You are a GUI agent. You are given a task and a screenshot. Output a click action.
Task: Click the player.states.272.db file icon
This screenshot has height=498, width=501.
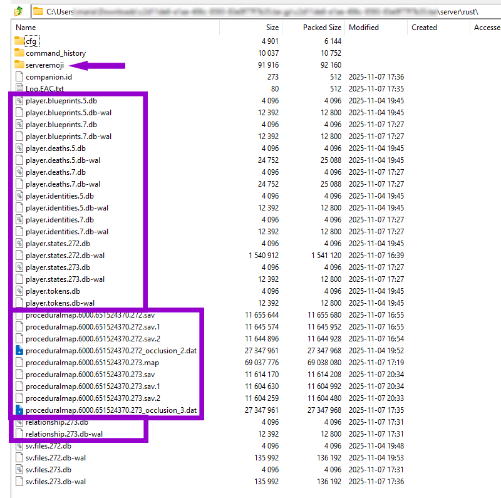coord(19,244)
